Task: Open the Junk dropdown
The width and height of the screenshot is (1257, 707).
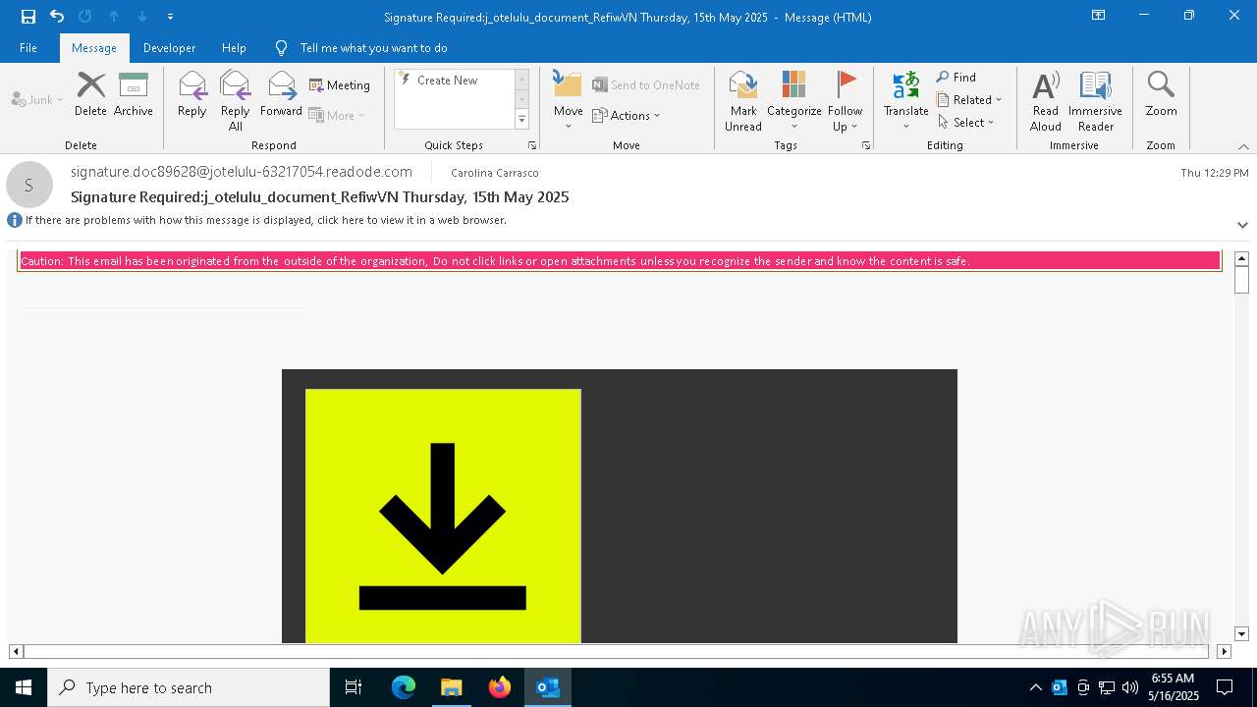Action: [37, 99]
